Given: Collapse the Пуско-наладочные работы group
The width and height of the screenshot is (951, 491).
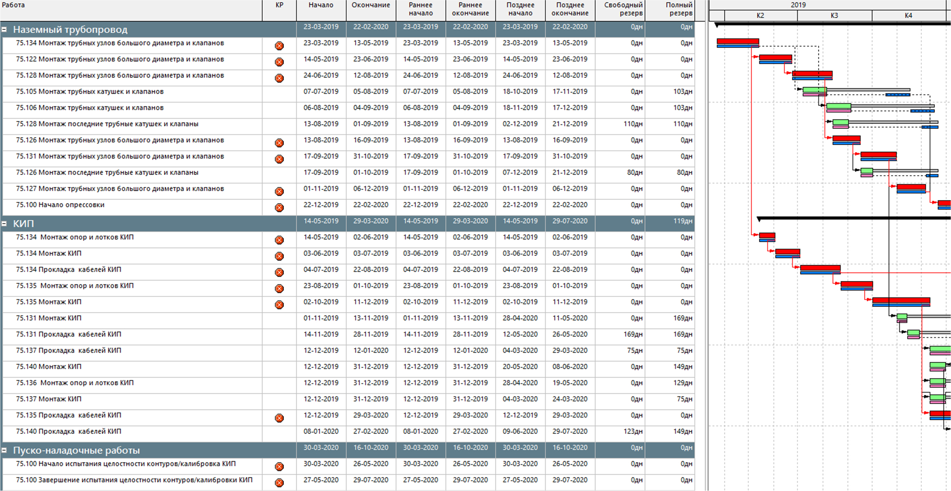Looking at the screenshot, I should pyautogui.click(x=4, y=450).
